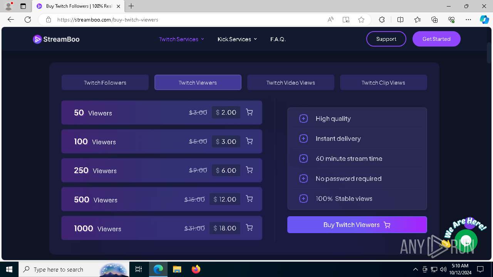493x277 pixels.
Task: Click the Support button
Action: point(386,39)
